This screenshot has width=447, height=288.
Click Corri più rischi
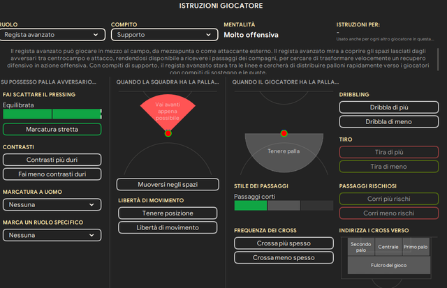[389, 199]
